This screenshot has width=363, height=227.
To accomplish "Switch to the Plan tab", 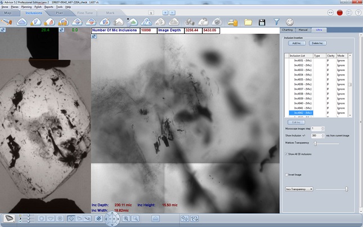I will (x=60, y=13).
